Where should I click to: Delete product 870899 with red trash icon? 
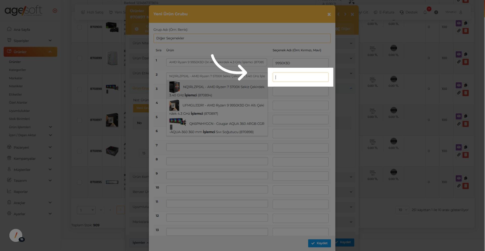click(466, 62)
